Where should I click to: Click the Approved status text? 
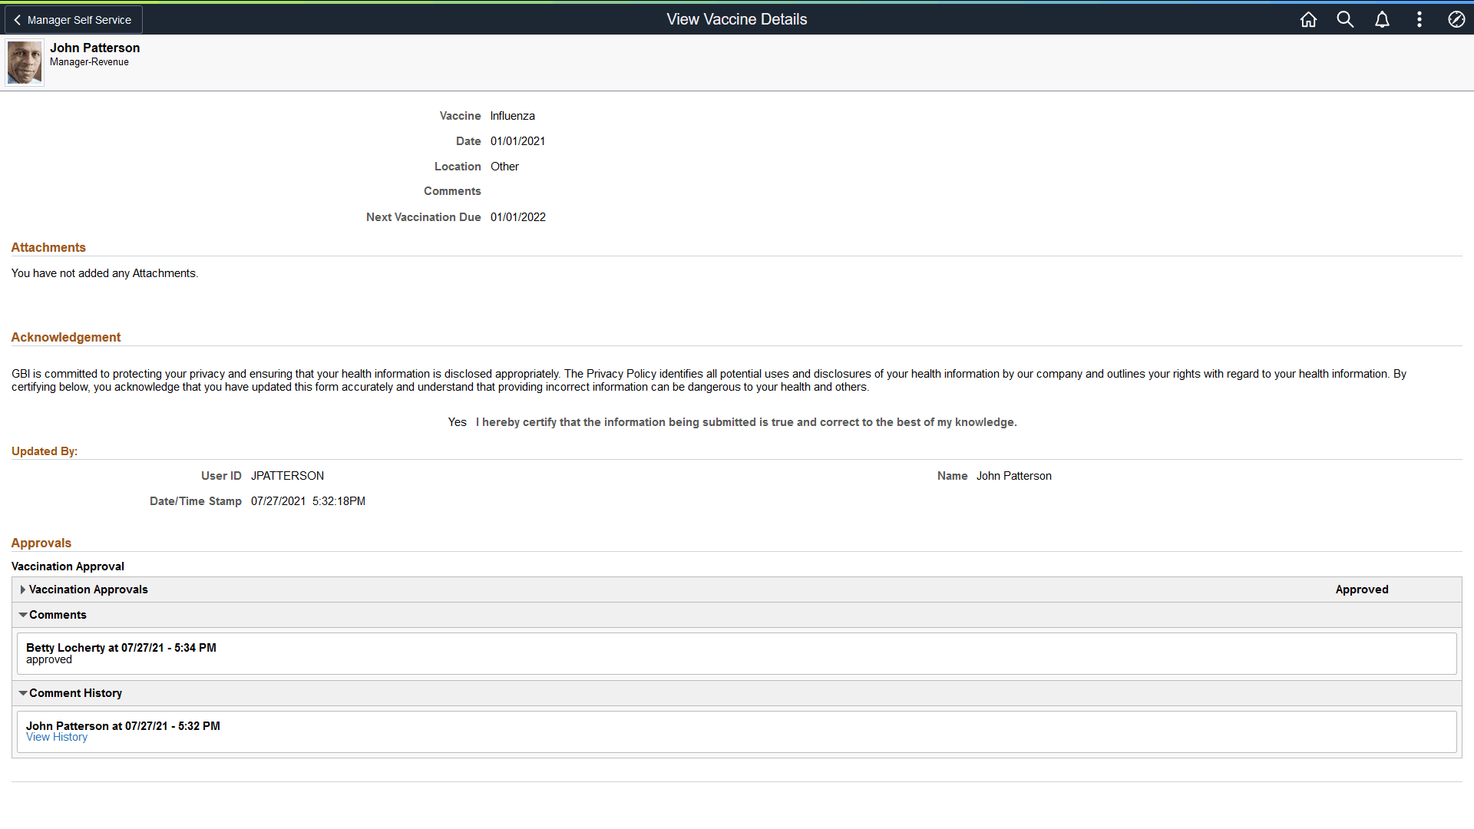point(1361,590)
